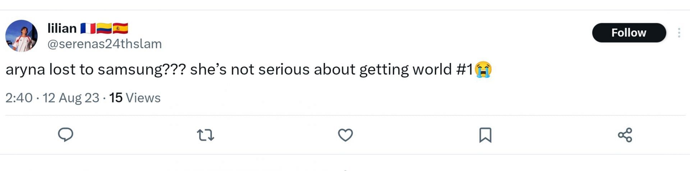This screenshot has height=171, width=690.
Task: Retweet the post about aryna
Action: tap(206, 135)
